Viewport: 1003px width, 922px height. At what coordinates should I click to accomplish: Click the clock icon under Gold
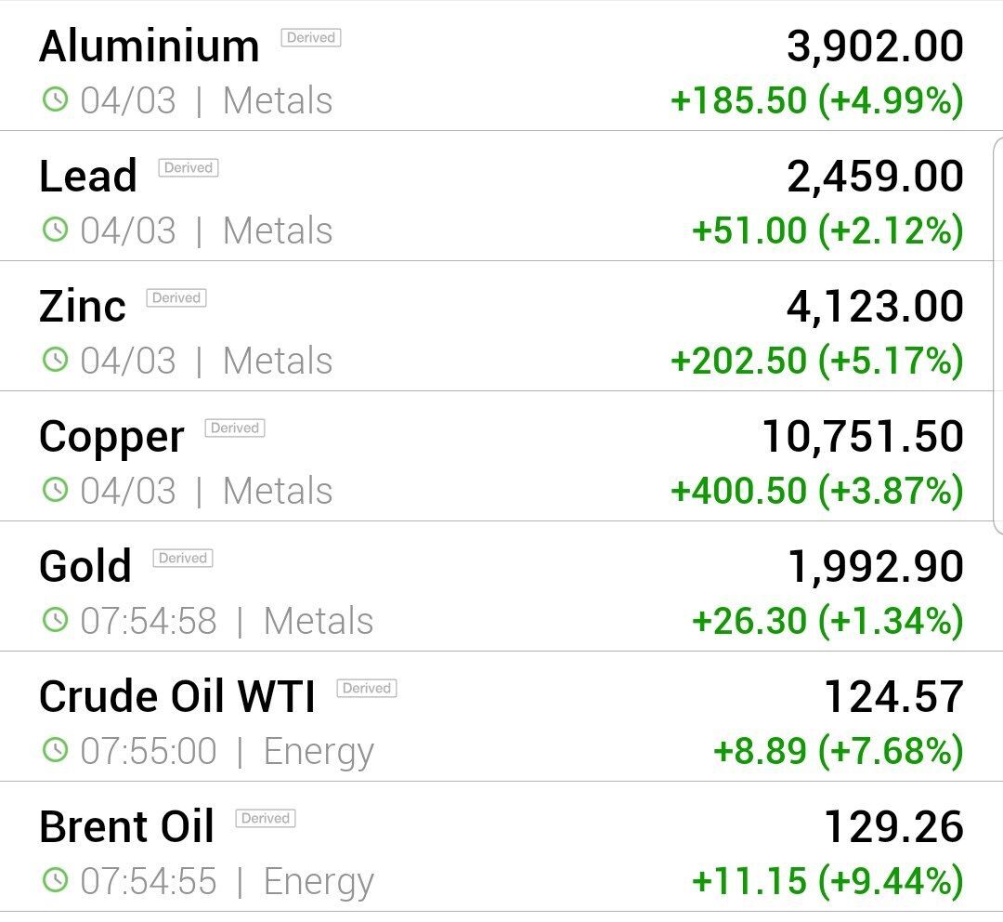(55, 620)
